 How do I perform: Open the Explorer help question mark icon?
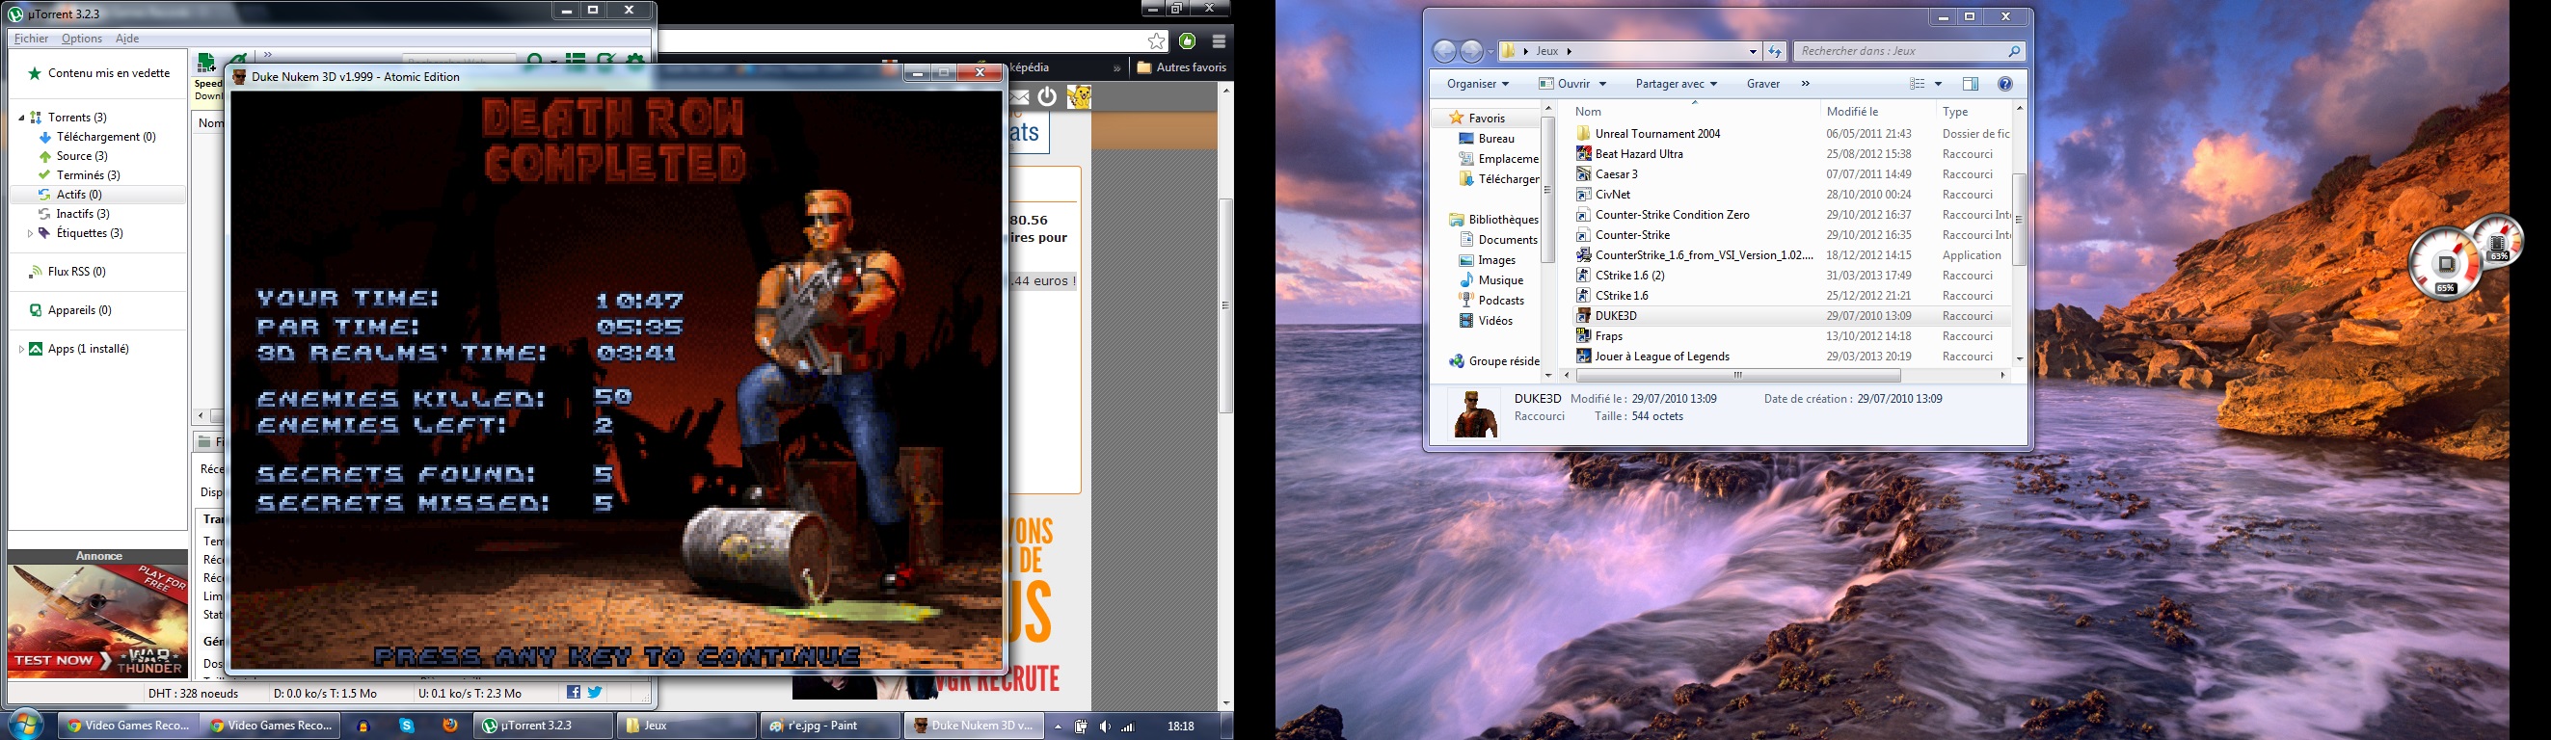(2005, 84)
